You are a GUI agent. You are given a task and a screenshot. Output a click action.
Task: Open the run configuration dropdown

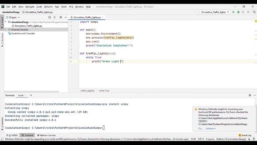[x=213, y=12]
